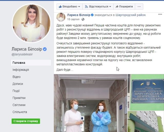Open the hospital sign photo thumbnail
The image size is (164, 132).
[146, 92]
